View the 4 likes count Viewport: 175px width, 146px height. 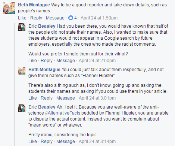pyautogui.click(x=75, y=18)
